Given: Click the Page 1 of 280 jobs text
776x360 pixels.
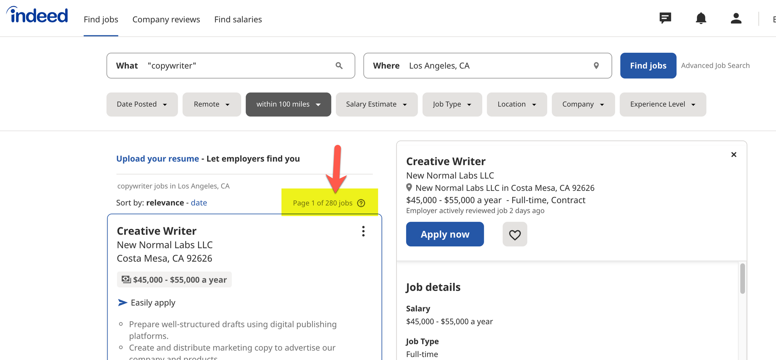Looking at the screenshot, I should point(323,203).
